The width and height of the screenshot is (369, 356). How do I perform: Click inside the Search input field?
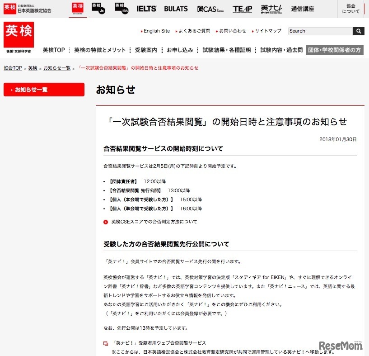tap(321, 31)
